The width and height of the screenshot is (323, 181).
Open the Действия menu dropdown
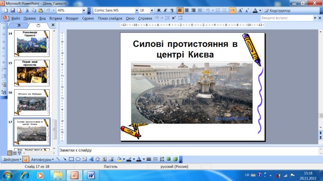(x=12, y=159)
